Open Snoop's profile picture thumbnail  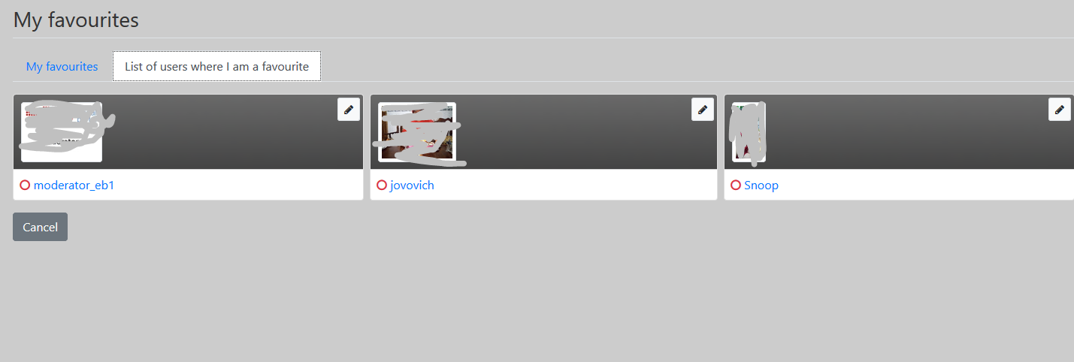(x=749, y=132)
